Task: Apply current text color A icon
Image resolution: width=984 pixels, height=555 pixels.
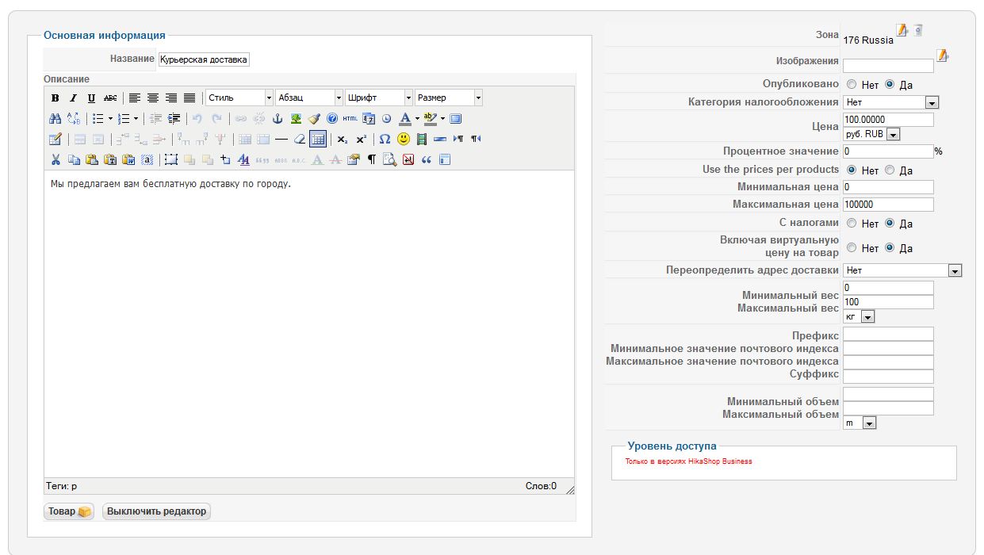Action: point(405,119)
